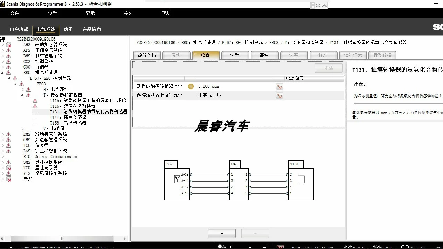Click the warning triangle icon beside APS
The width and height of the screenshot is (443, 249).
[x=8, y=50]
